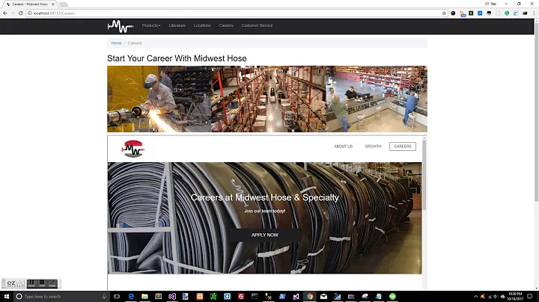
Task: Click the Cortana microphone icon
Action: pyautogui.click(x=104, y=297)
